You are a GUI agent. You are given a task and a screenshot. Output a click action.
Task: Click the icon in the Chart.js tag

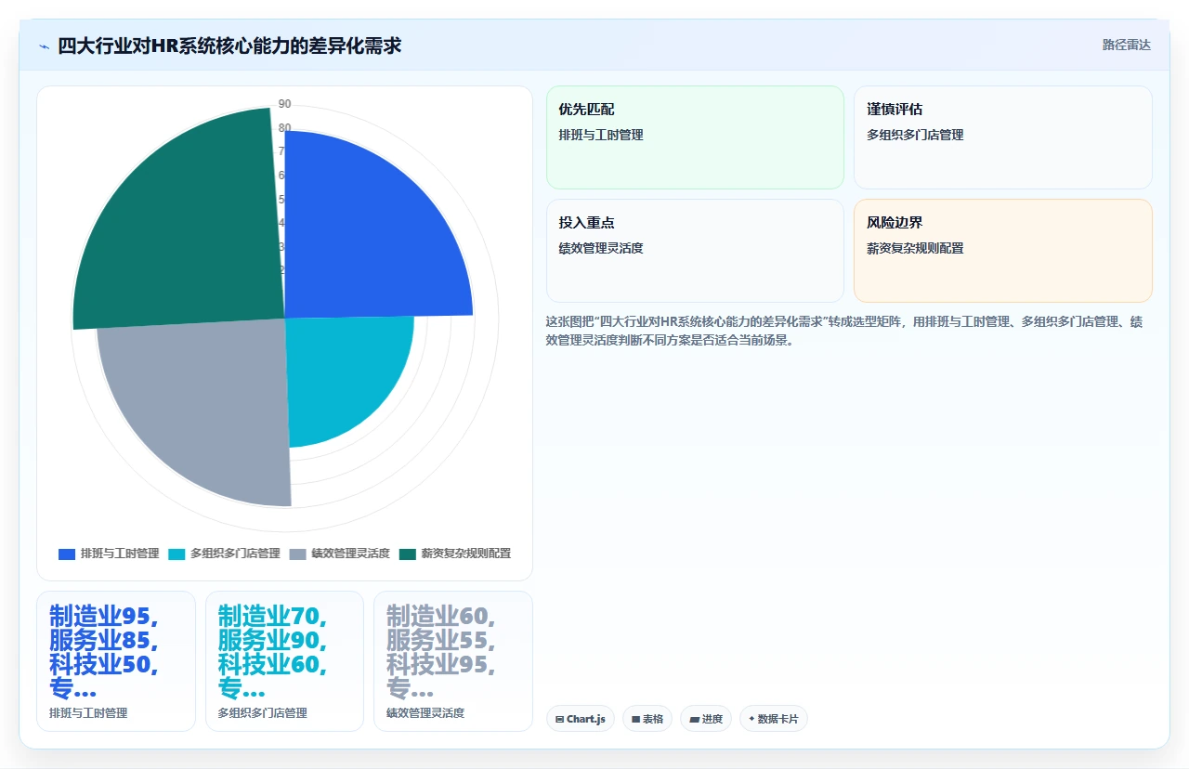click(560, 719)
